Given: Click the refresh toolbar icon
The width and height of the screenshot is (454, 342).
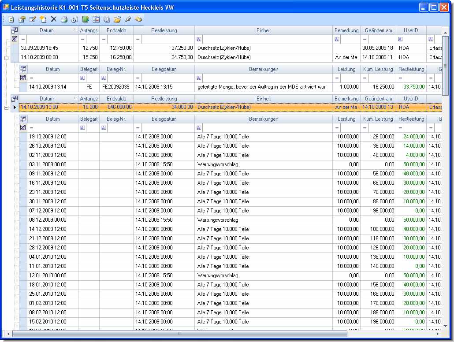Looking at the screenshot, I should pos(12,19).
